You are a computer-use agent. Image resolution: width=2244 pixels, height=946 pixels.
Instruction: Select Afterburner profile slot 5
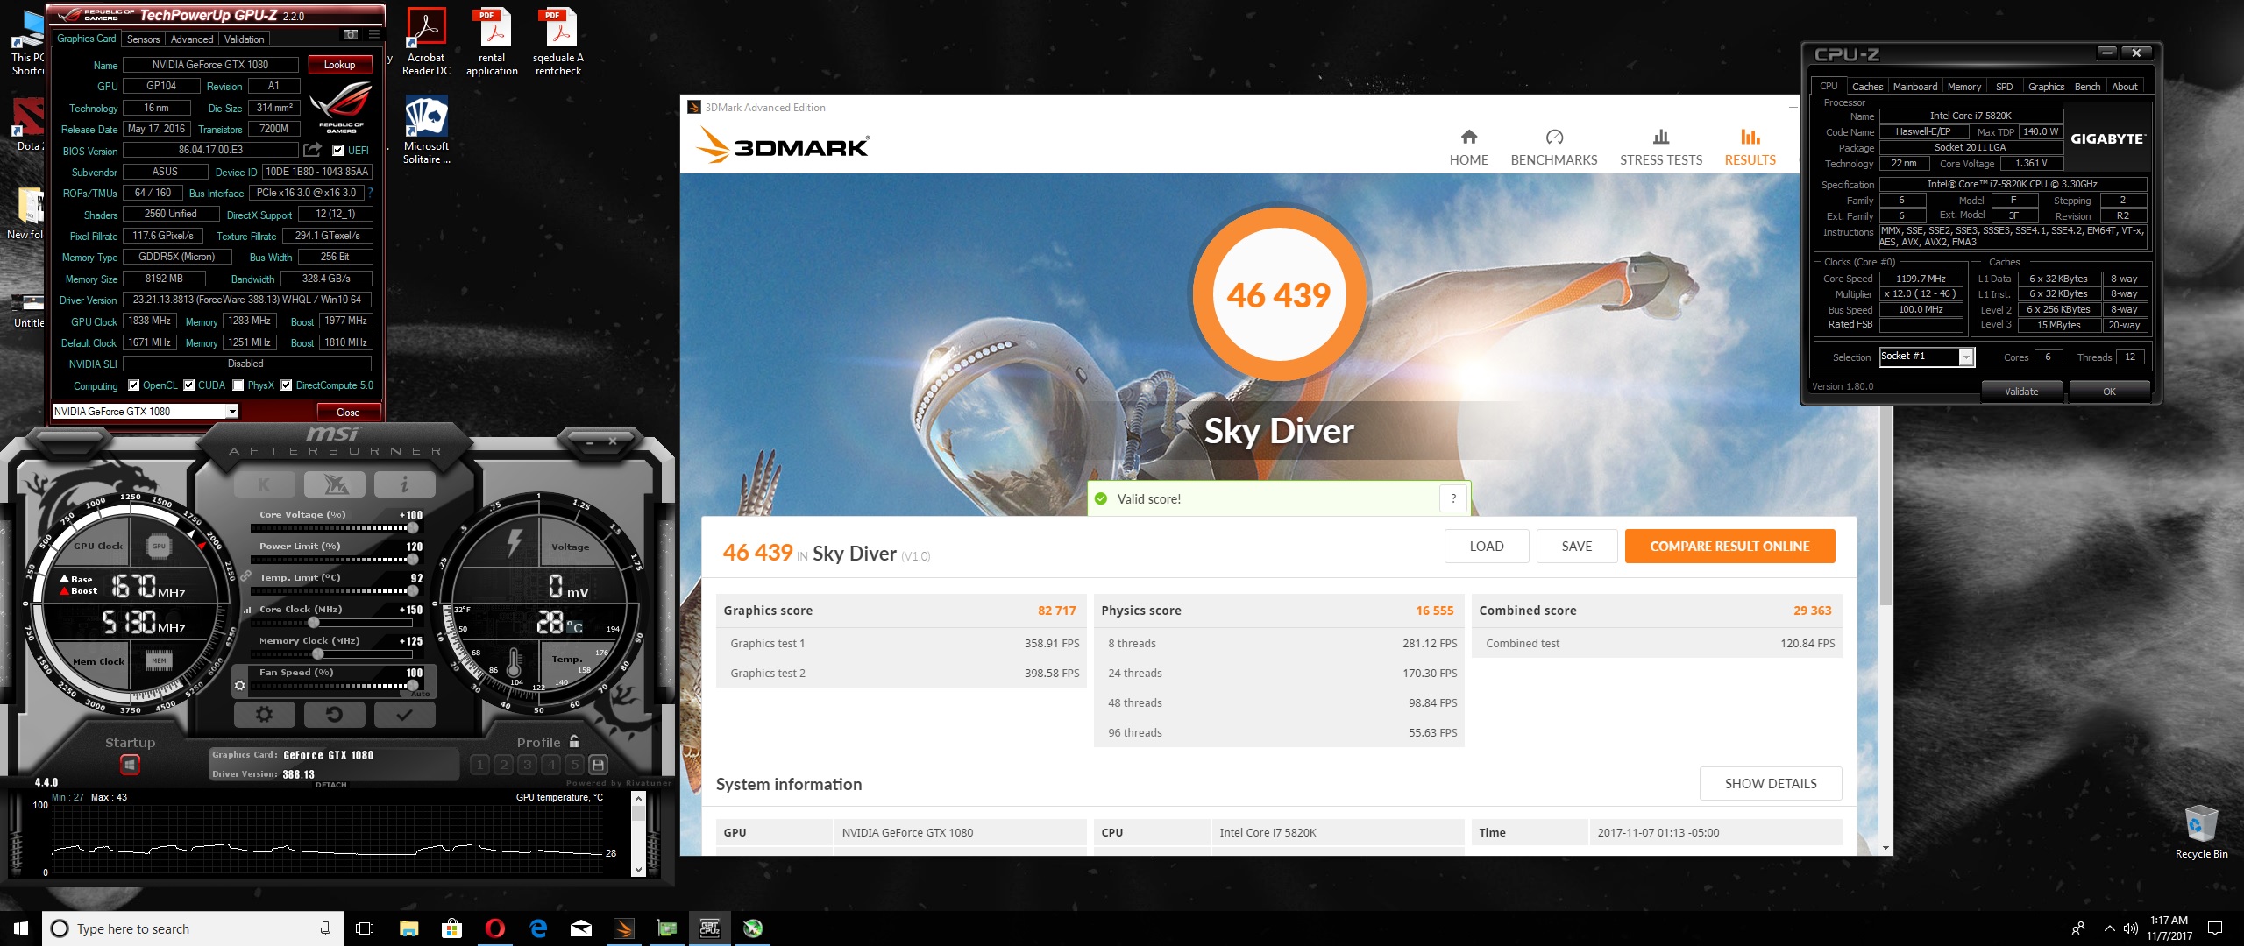574,765
